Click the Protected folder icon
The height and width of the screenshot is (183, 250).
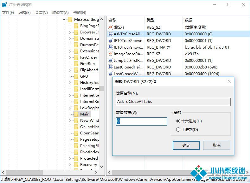76,158
